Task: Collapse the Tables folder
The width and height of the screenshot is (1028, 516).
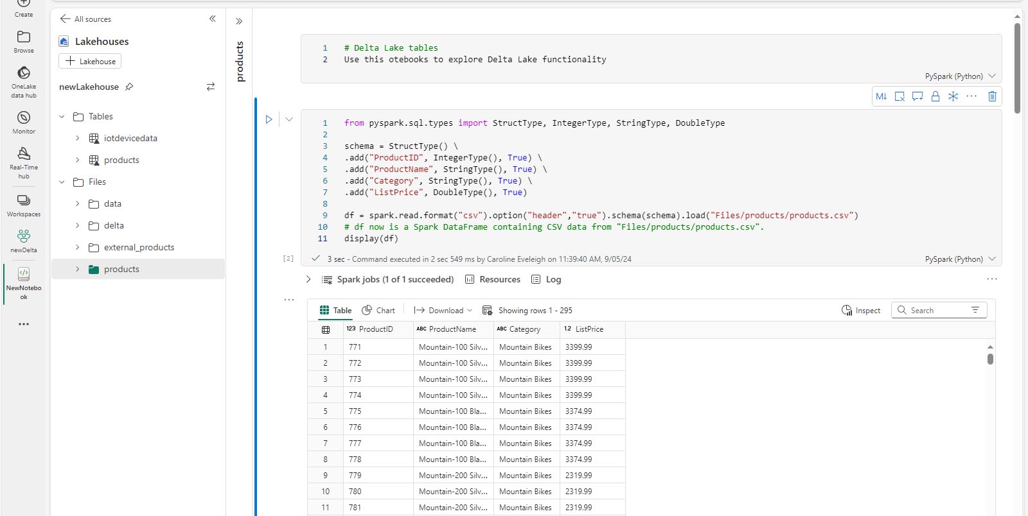Action: click(62, 116)
